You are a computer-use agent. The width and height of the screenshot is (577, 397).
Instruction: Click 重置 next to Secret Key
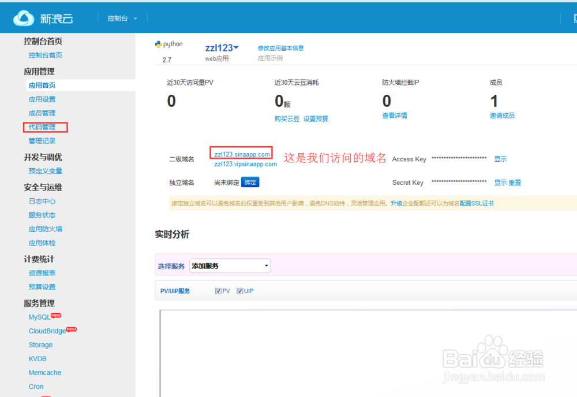[515, 183]
